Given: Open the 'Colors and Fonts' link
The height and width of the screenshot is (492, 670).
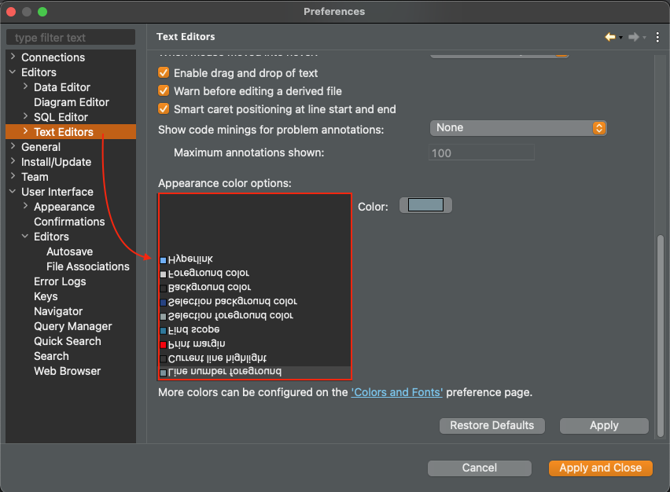Looking at the screenshot, I should pos(396,391).
